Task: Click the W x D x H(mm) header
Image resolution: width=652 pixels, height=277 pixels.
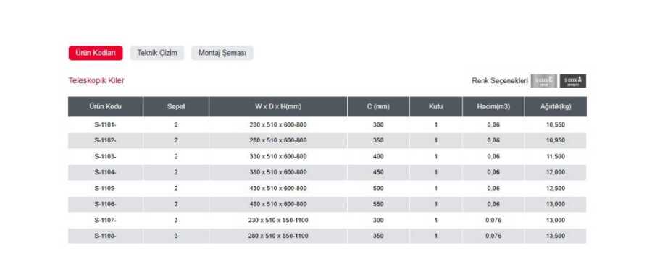Action: (278, 107)
